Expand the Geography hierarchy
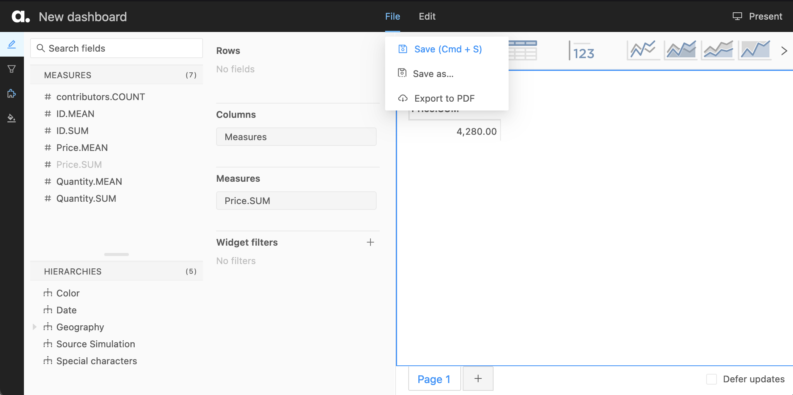Image resolution: width=793 pixels, height=395 pixels. coord(35,327)
